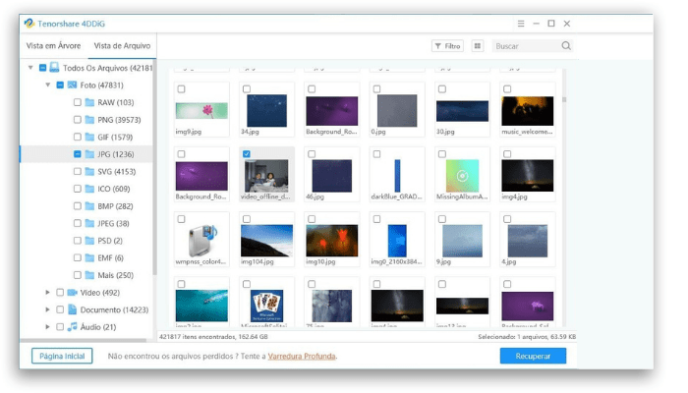Click the Vídeo camera icon
The height and width of the screenshot is (393, 688).
[x=73, y=292]
